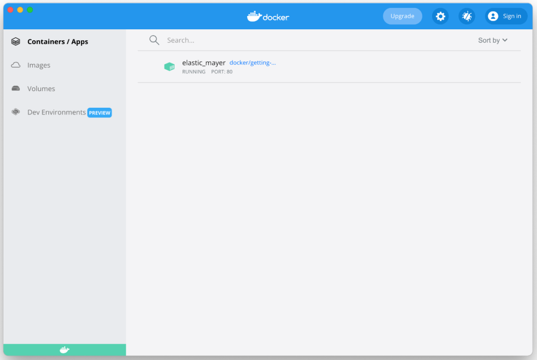
Task: Open the Sort by dropdown
Action: tap(492, 40)
